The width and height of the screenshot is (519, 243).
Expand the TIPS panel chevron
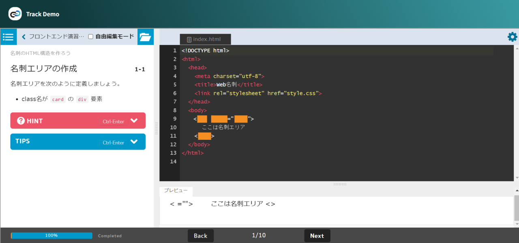click(134, 142)
